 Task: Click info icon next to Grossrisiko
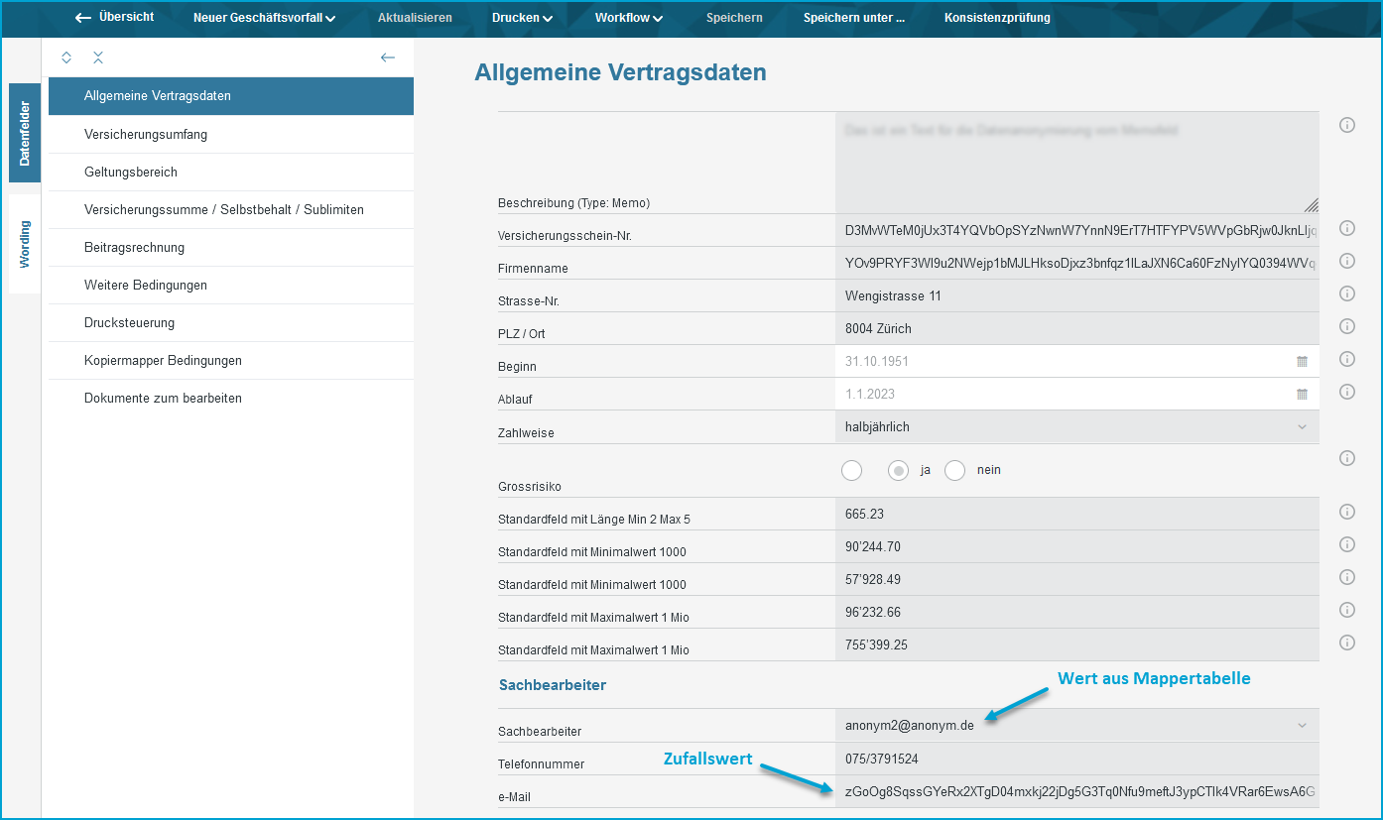1347,458
